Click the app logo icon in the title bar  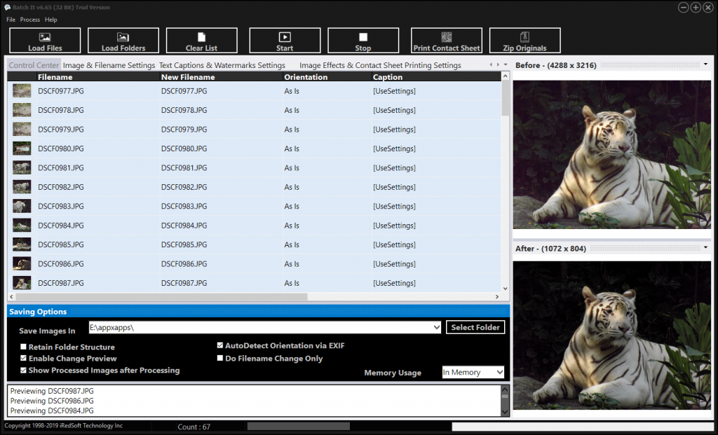pyautogui.click(x=7, y=7)
